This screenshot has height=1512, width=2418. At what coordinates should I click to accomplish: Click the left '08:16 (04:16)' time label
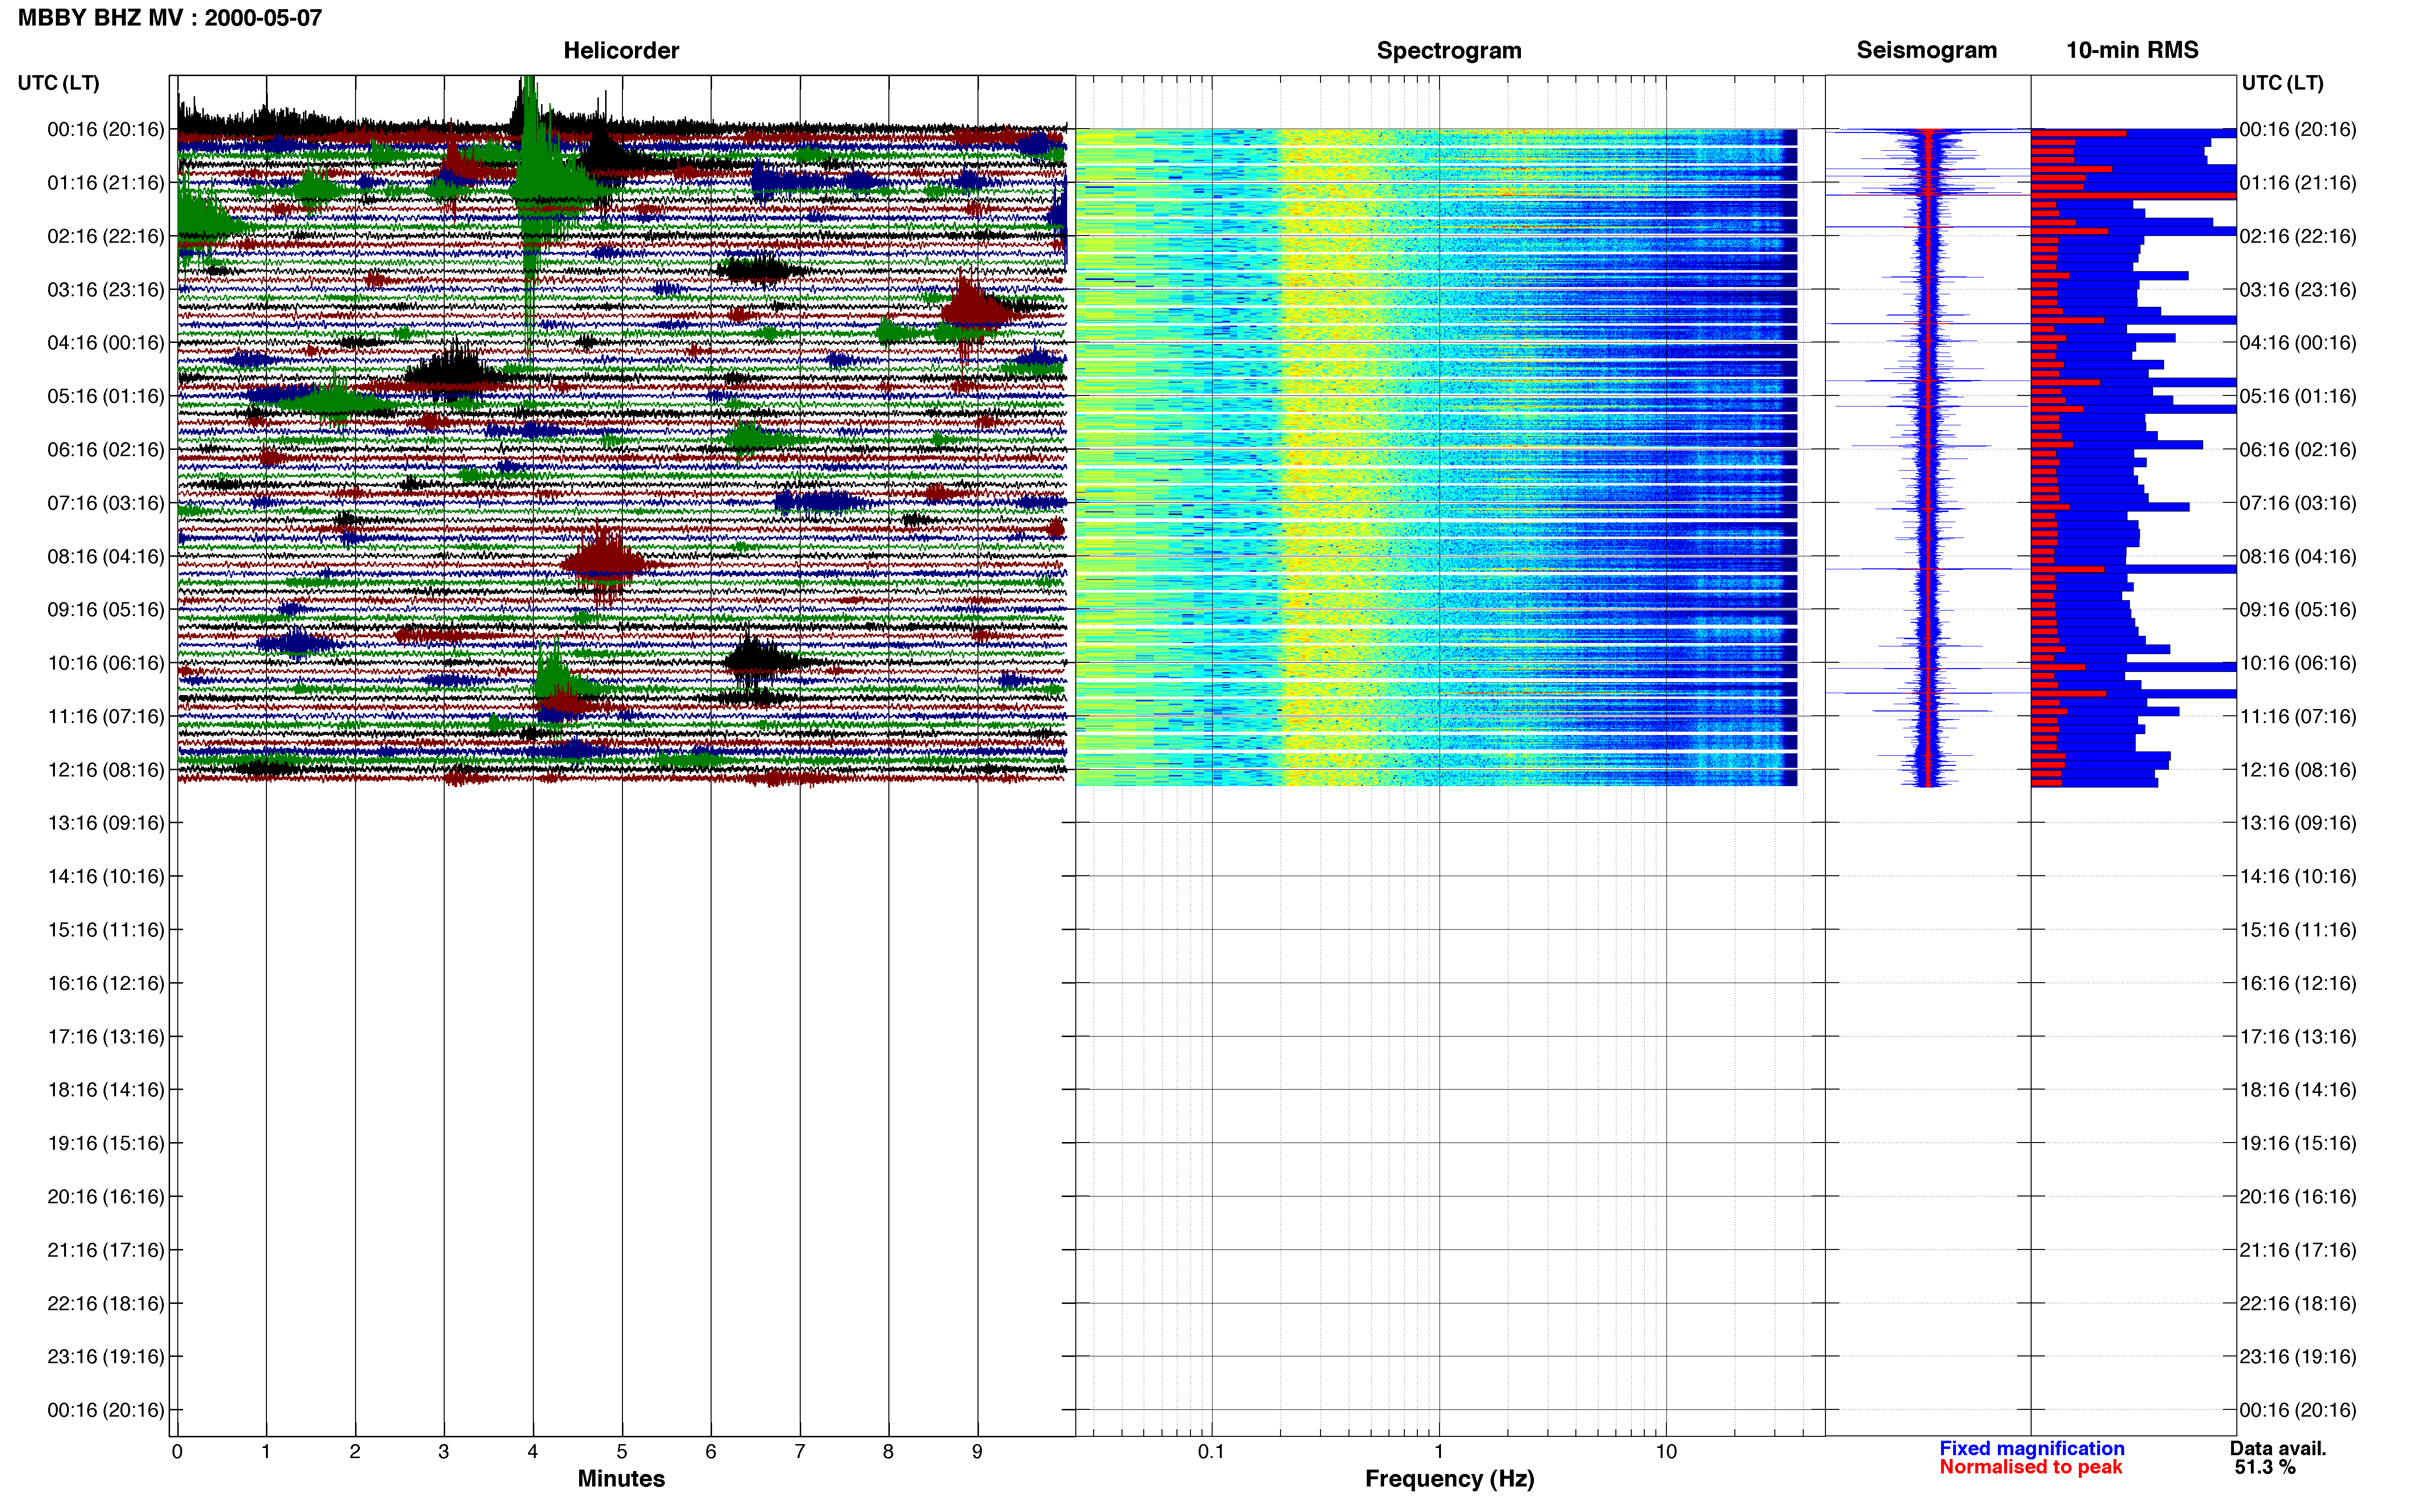[106, 556]
